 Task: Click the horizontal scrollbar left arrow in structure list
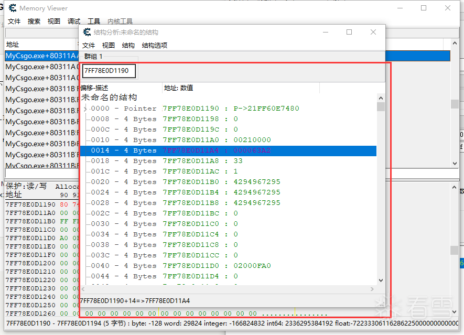pos(83,289)
